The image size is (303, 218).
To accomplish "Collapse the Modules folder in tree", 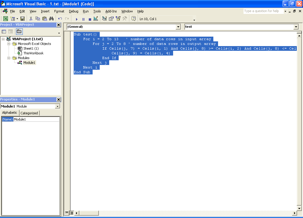I will pyautogui.click(x=9, y=58).
